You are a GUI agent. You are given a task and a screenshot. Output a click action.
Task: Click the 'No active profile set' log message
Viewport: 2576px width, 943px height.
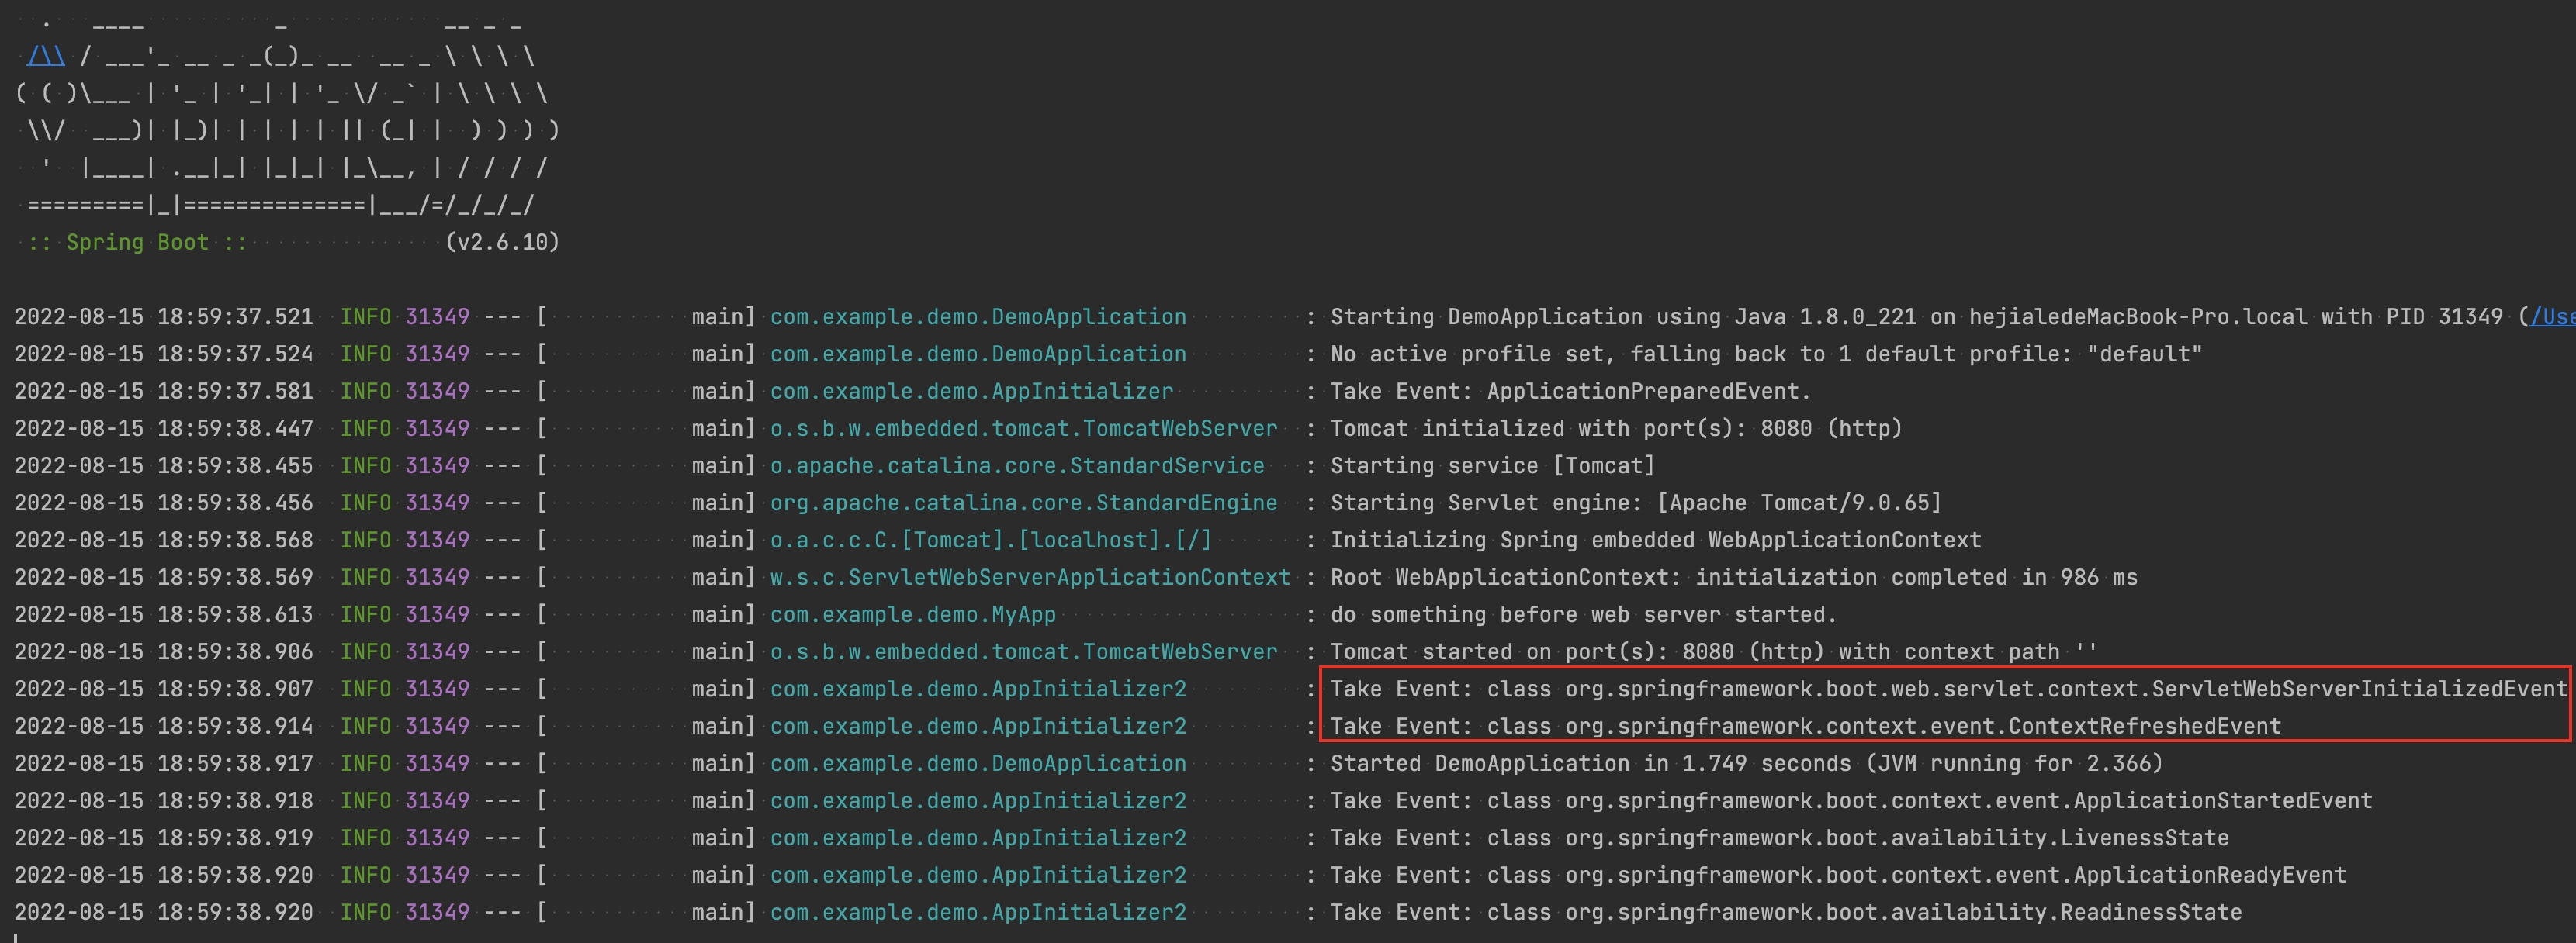[x=1765, y=354]
